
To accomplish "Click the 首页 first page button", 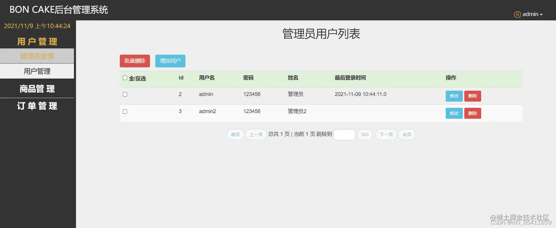I will (235, 134).
